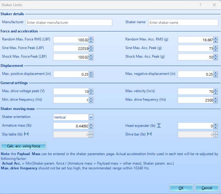Close the Shaker Limits dialog

214,5
